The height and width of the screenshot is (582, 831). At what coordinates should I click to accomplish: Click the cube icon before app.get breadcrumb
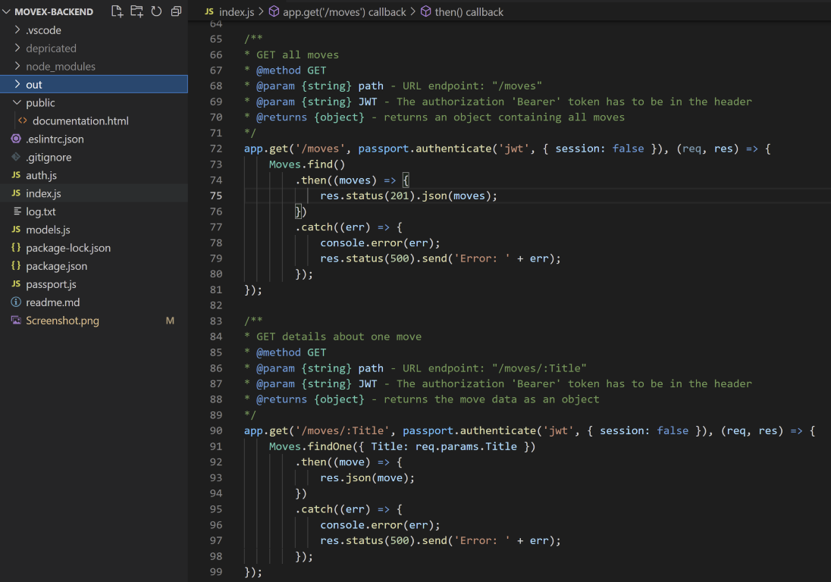tap(274, 11)
